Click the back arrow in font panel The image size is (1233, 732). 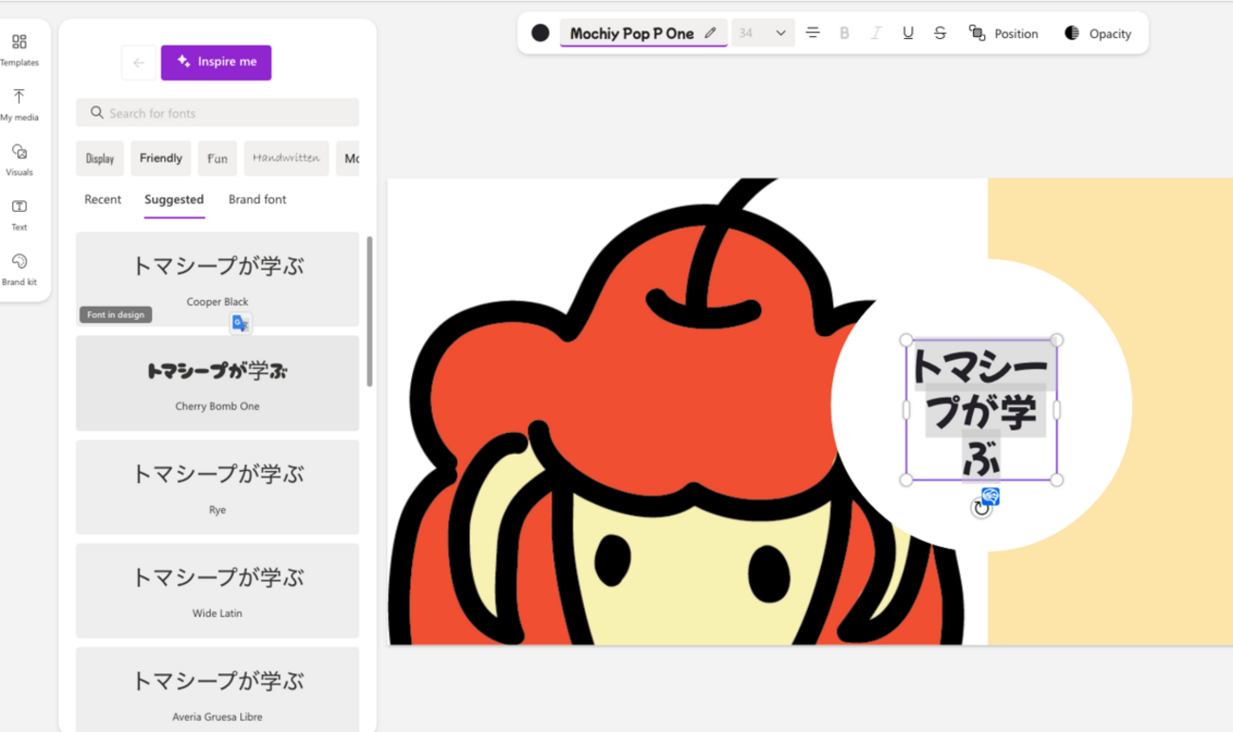click(139, 63)
